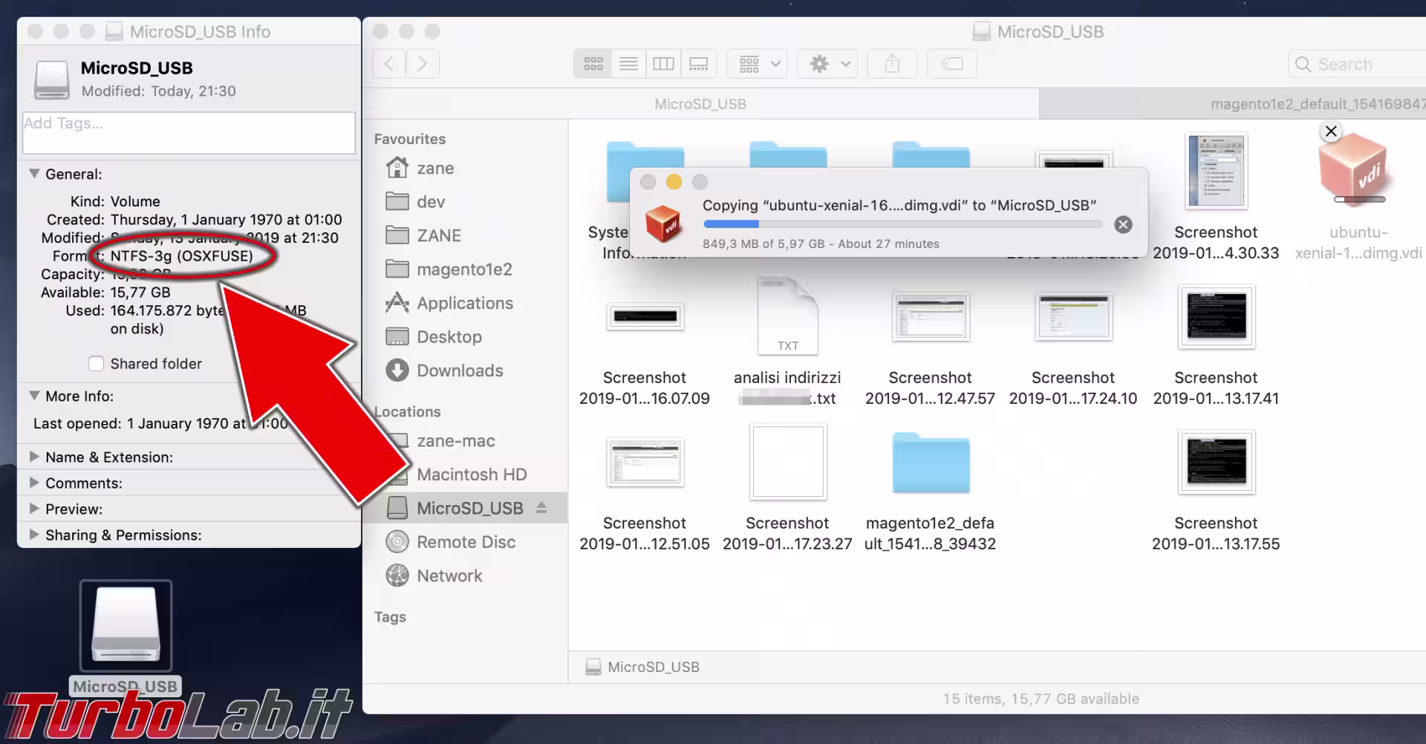Screen dimensions: 1426x744
Task: Go forward in Finder navigation
Action: [x=423, y=64]
